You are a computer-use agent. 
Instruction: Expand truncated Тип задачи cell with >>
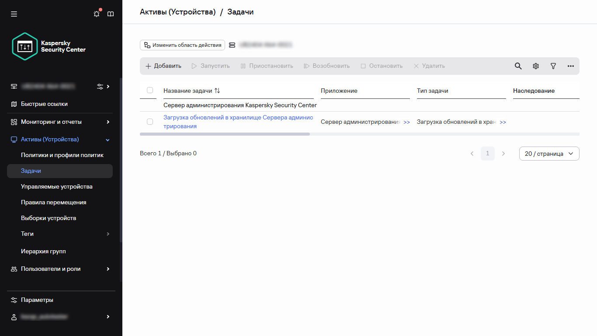[503, 122]
